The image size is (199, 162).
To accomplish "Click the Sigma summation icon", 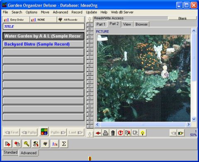I will [x=64, y=144].
